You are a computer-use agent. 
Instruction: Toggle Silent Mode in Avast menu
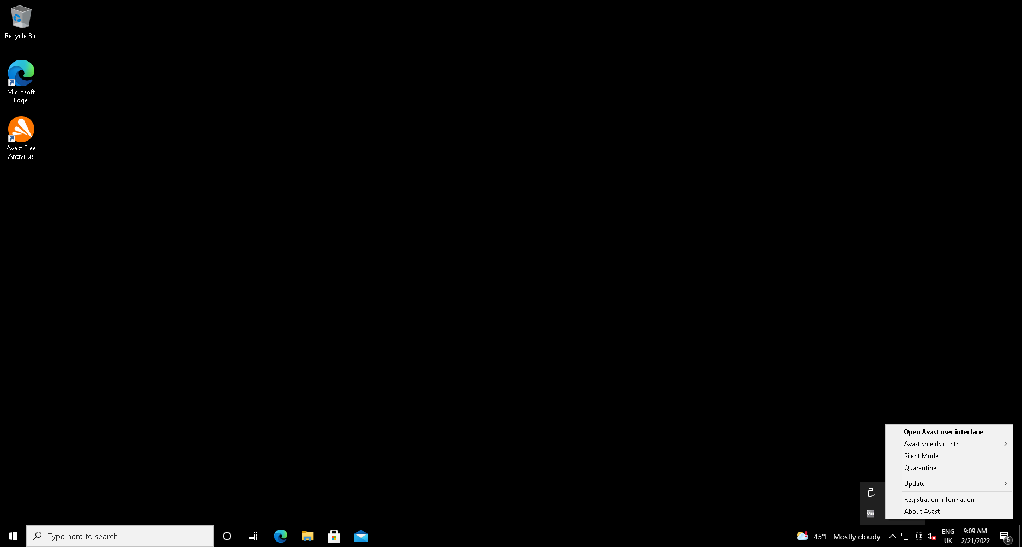point(949,456)
